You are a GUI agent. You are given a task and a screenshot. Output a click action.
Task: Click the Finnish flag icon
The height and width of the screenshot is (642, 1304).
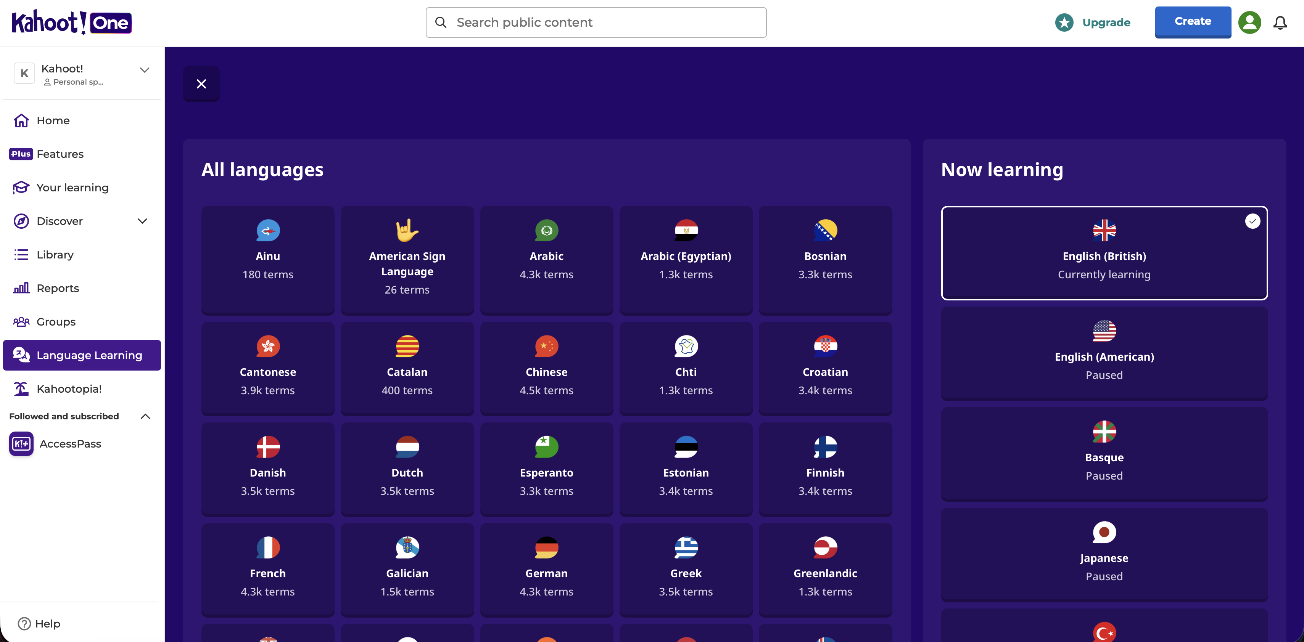coord(825,447)
